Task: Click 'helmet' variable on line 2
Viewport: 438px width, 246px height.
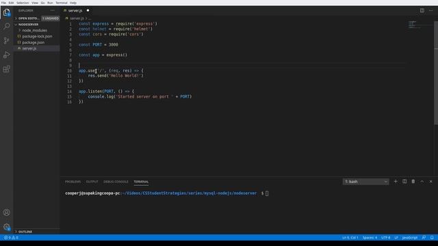Action: click(99, 29)
